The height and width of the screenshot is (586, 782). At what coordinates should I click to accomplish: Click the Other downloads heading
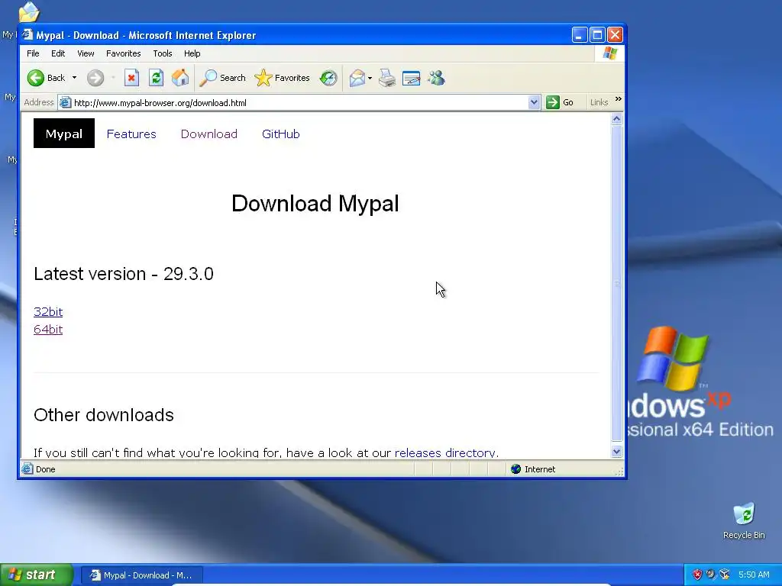(104, 414)
